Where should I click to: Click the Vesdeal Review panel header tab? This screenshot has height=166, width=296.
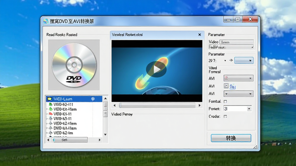[157, 35]
